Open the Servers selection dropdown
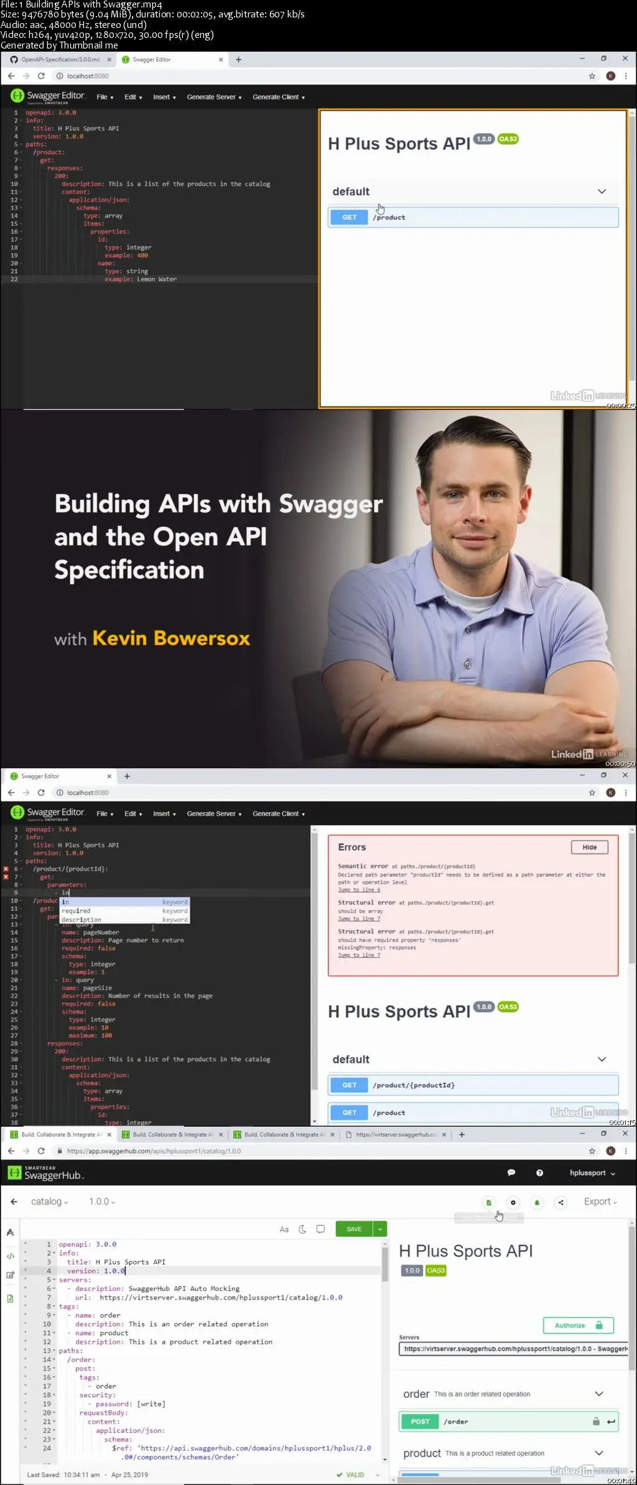 tap(513, 1348)
